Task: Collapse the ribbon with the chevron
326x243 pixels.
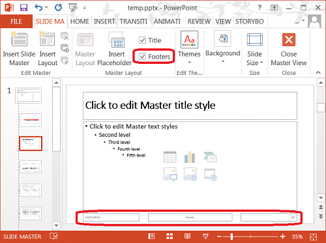Action: [x=318, y=73]
